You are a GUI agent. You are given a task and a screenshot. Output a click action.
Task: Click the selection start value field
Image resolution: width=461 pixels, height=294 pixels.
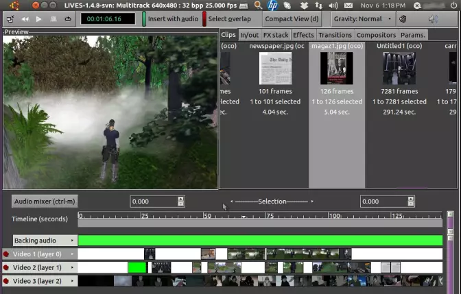154,201
